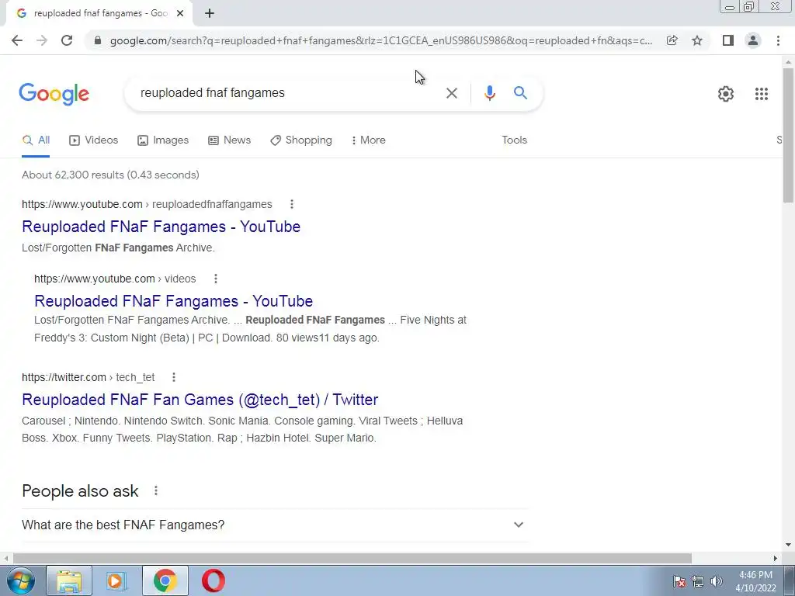Open the Windows Start button
The image size is (795, 596).
20,580
